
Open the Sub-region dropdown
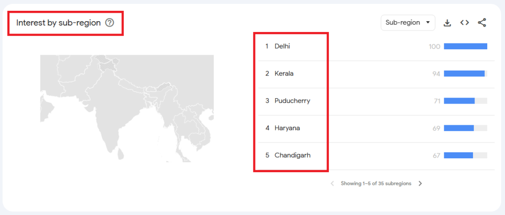407,23
